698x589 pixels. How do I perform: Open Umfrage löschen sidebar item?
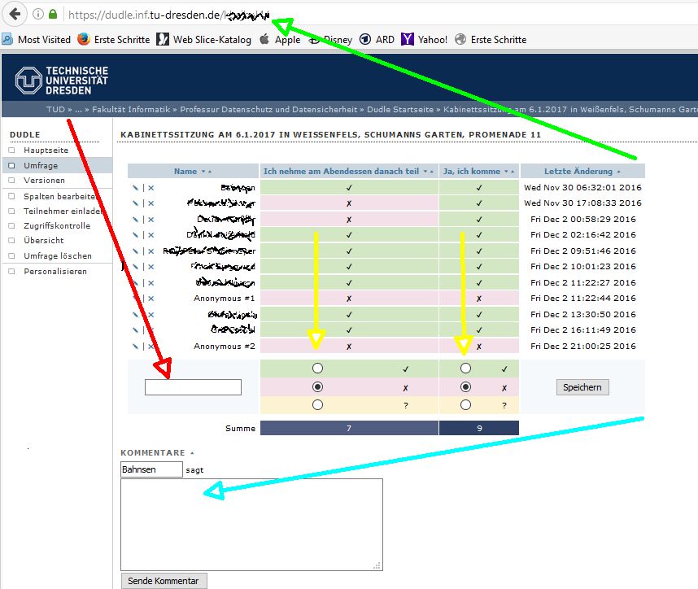58,256
